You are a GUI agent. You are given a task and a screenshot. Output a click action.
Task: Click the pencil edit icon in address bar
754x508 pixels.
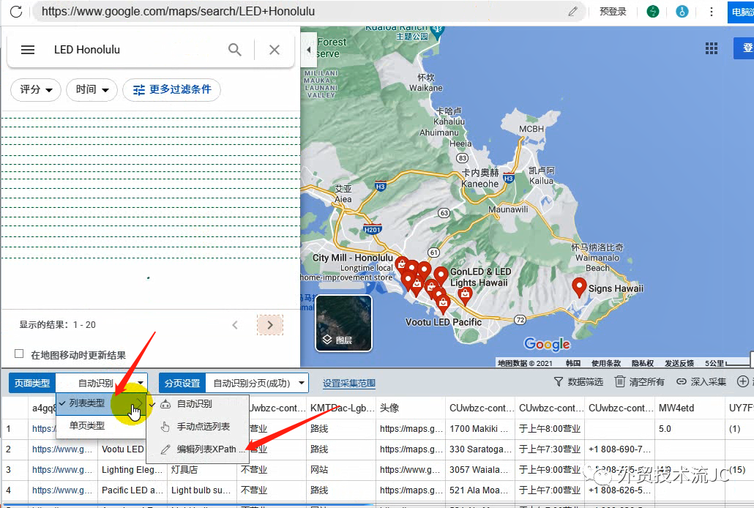[x=572, y=12]
